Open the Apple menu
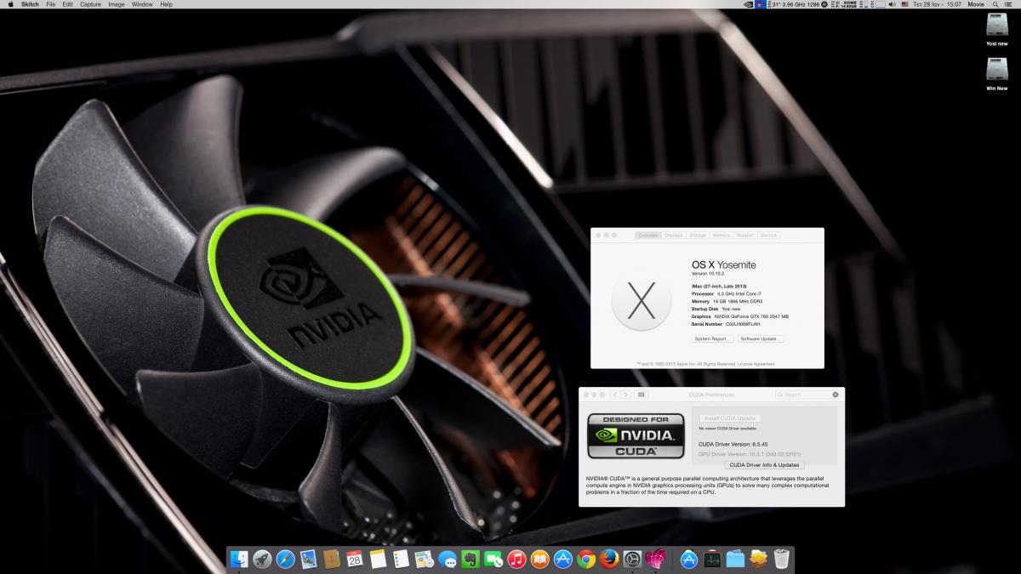 coord(10,4)
